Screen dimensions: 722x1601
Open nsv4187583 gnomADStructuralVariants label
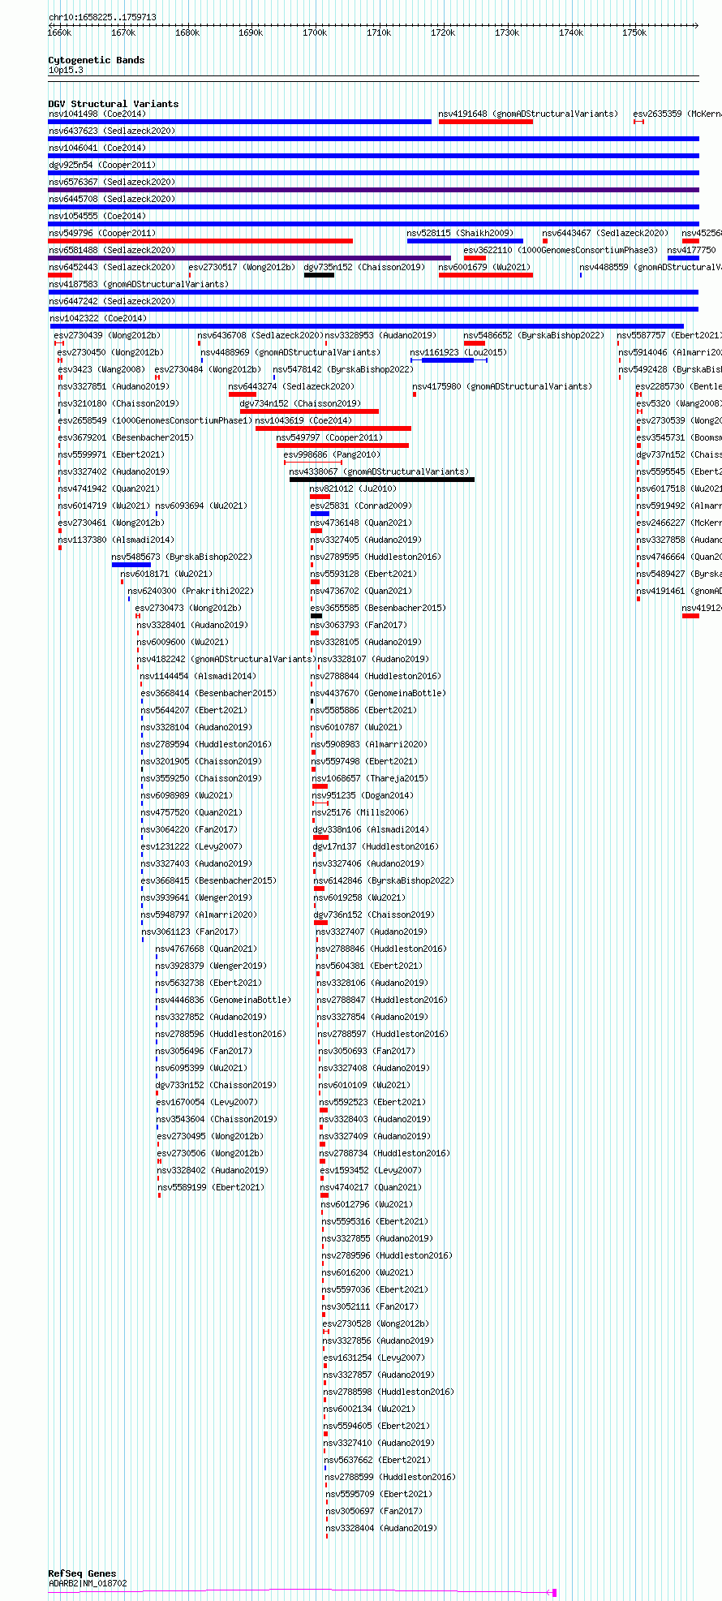139,284
